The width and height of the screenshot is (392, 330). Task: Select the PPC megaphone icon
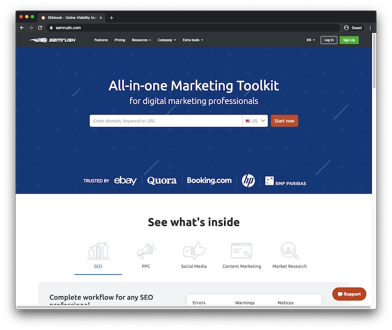(146, 251)
